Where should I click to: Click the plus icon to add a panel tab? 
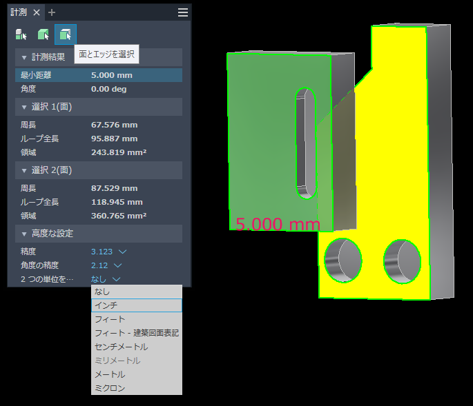click(52, 12)
